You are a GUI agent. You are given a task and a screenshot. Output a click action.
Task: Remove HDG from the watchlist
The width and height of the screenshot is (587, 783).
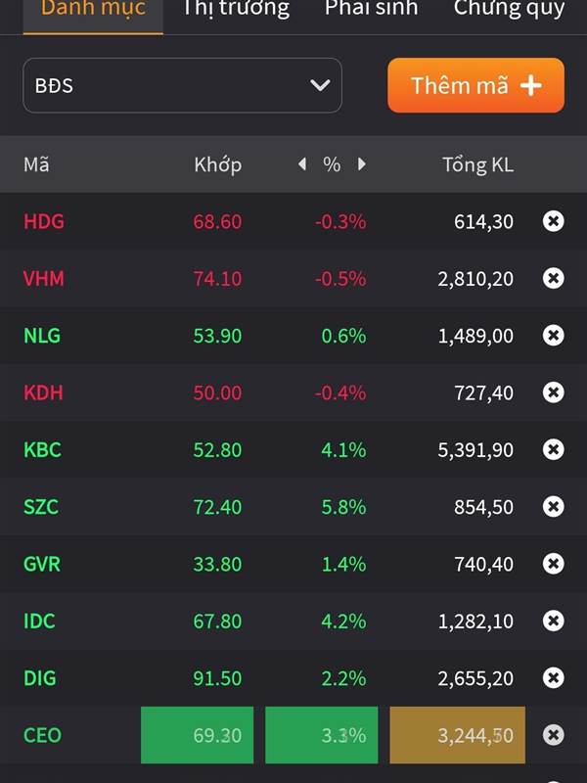[x=553, y=221]
